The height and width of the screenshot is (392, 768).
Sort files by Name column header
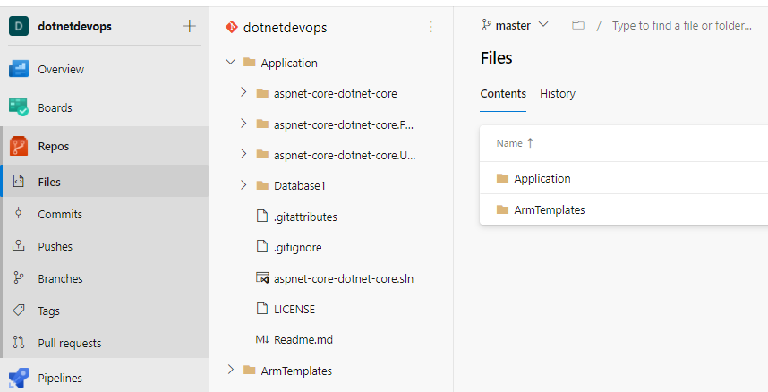(509, 143)
